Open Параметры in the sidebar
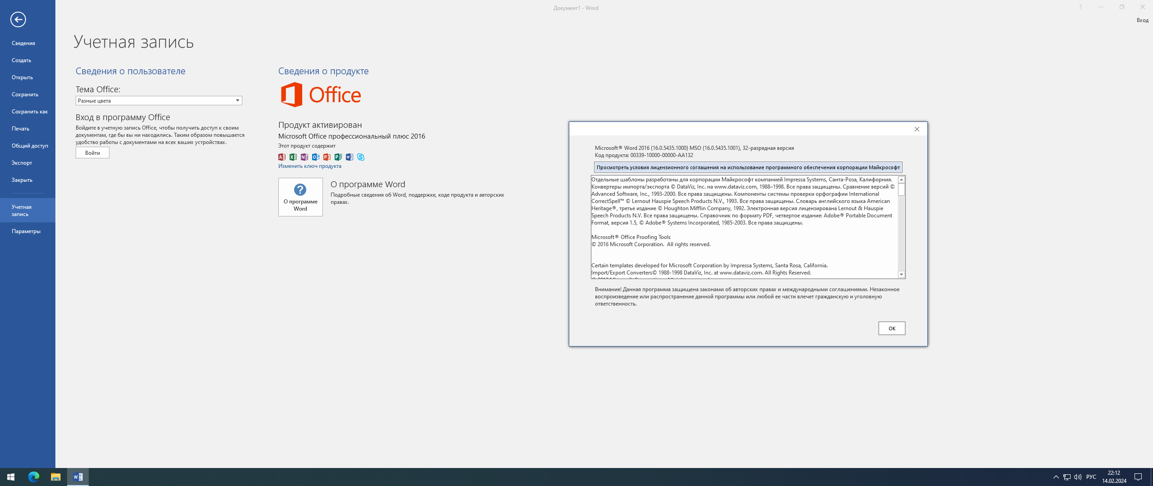Image resolution: width=1153 pixels, height=486 pixels. [26, 231]
